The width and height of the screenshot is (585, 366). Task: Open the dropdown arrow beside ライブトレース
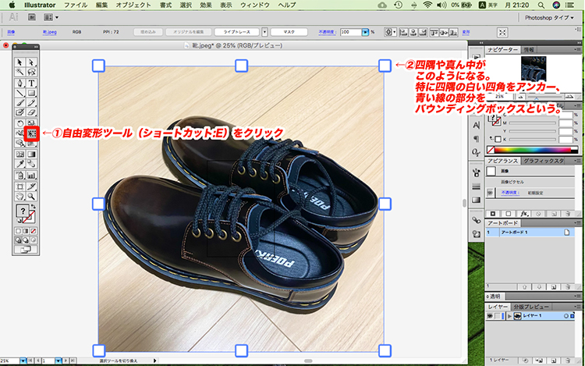tap(265, 33)
